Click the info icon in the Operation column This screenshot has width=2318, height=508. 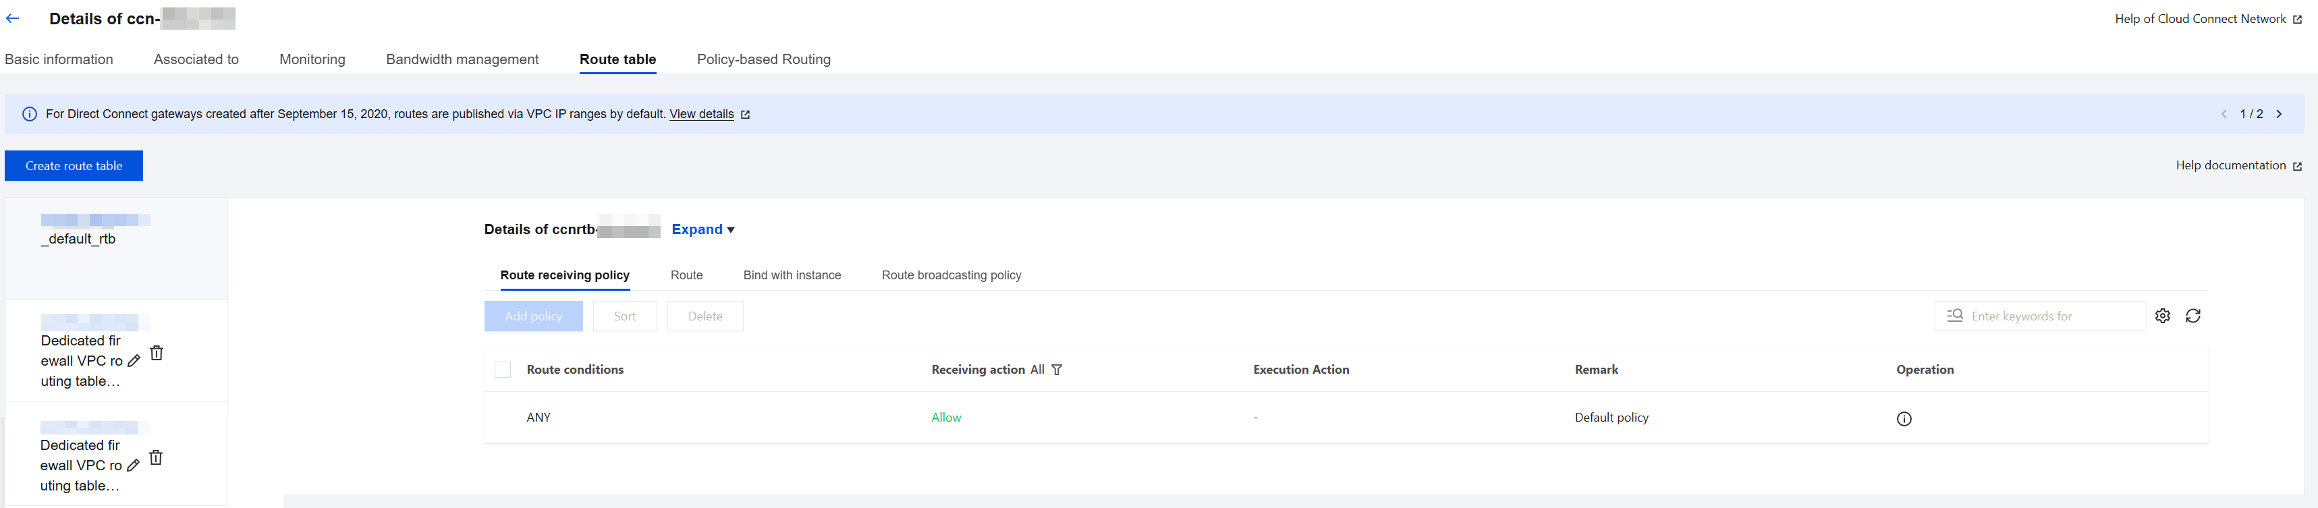pyautogui.click(x=1904, y=419)
